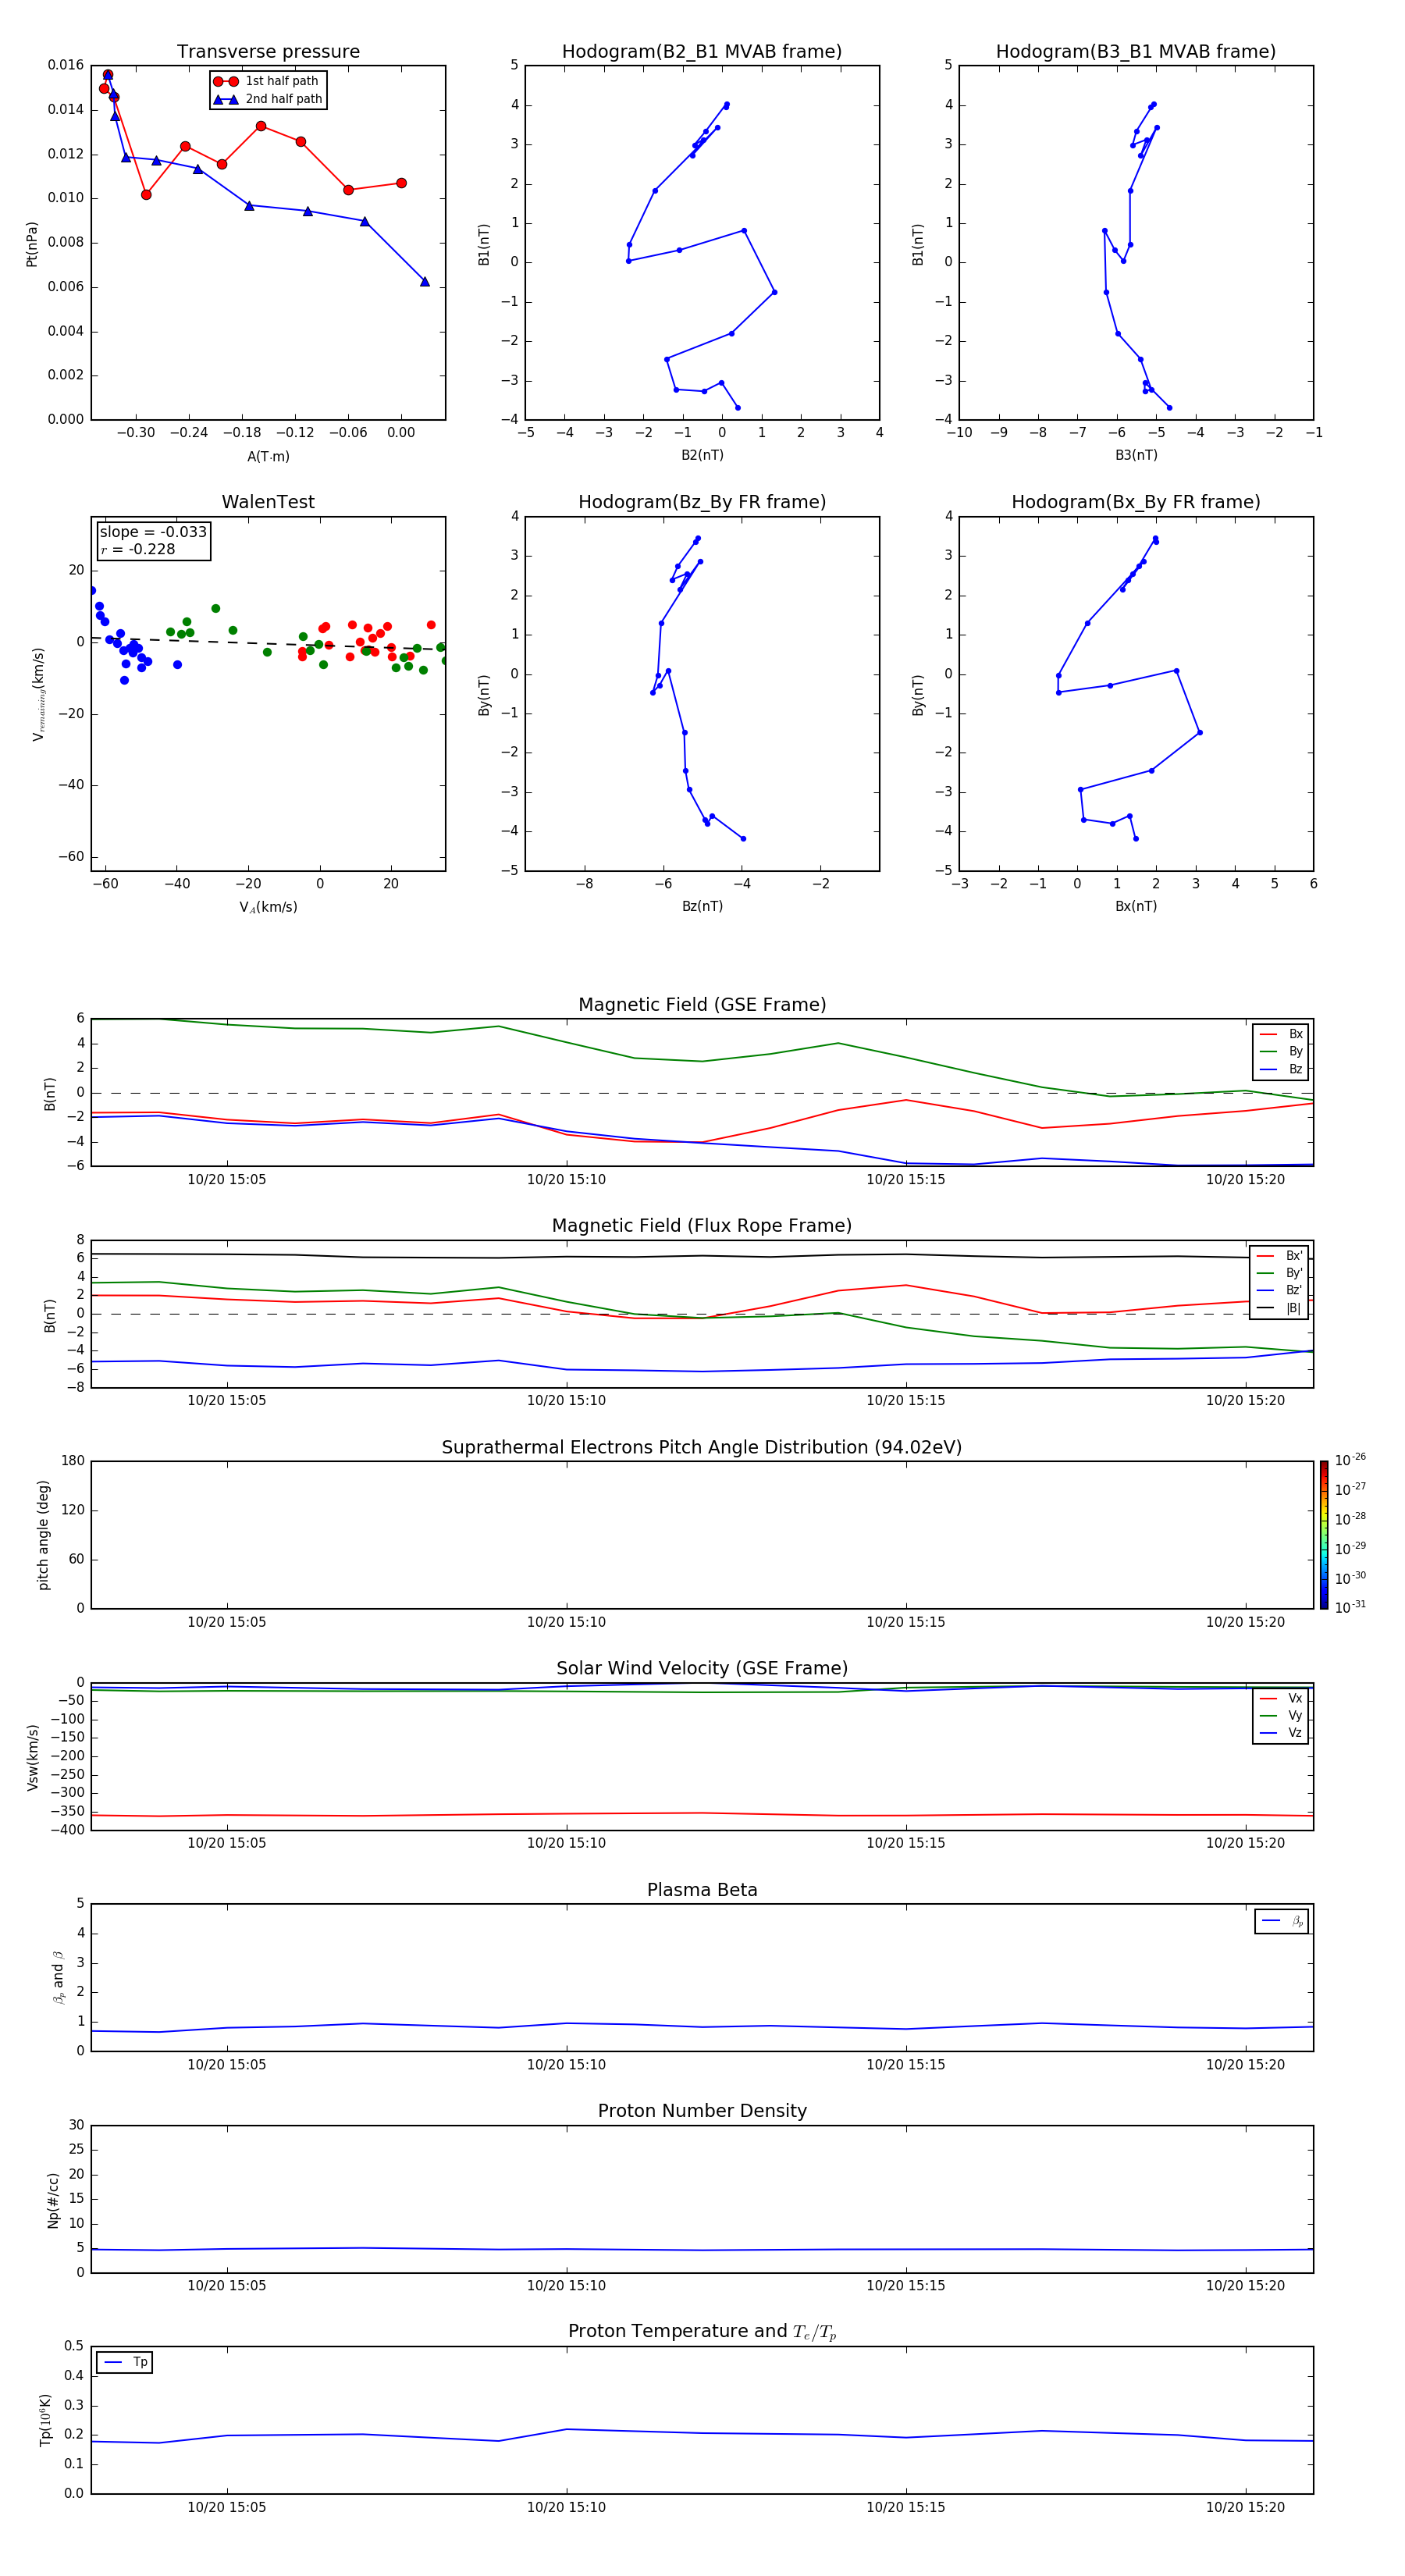This screenshot has height=2576, width=1405.
Task: Click the 'Pt(nPa)' axis label
Action: (x=32, y=244)
